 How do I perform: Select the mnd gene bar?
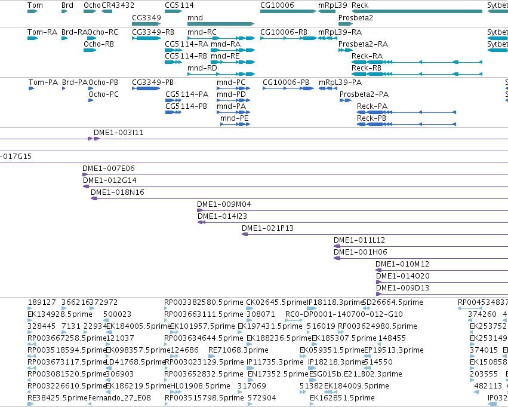click(221, 24)
